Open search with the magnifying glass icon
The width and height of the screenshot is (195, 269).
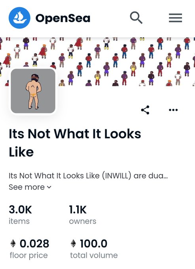(136, 17)
